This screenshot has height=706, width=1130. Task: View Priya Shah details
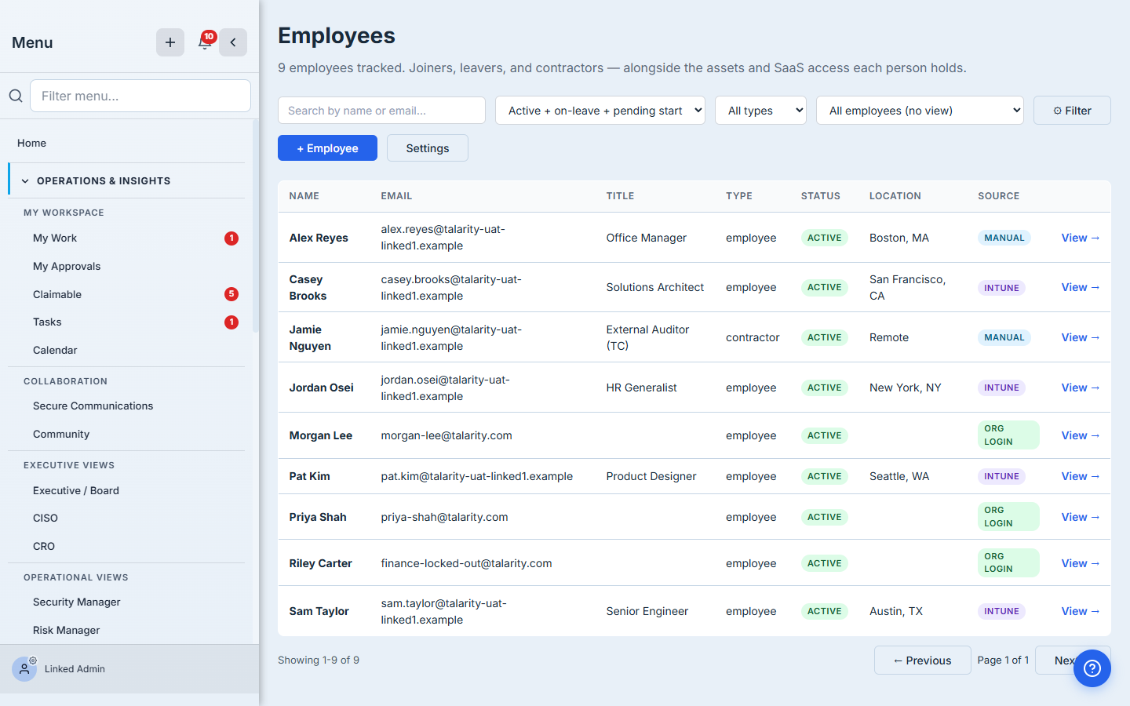tap(1081, 517)
